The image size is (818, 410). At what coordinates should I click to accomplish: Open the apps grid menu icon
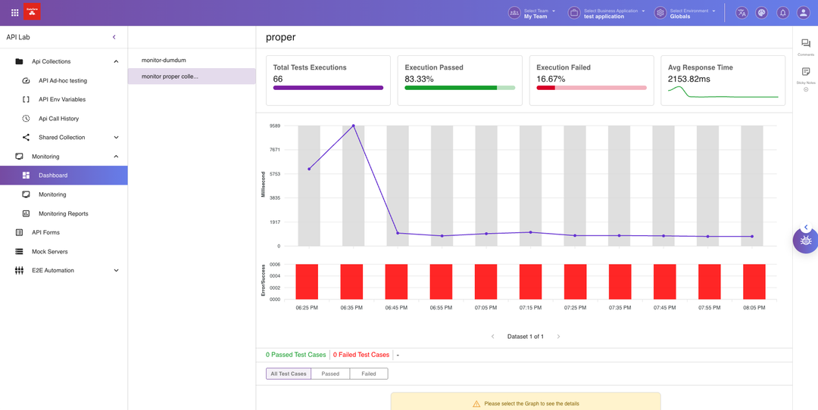tap(14, 13)
